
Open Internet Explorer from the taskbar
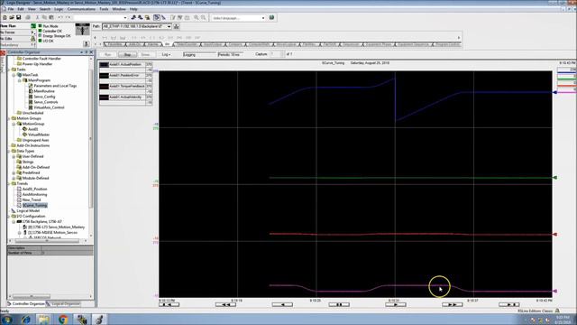coord(26,320)
